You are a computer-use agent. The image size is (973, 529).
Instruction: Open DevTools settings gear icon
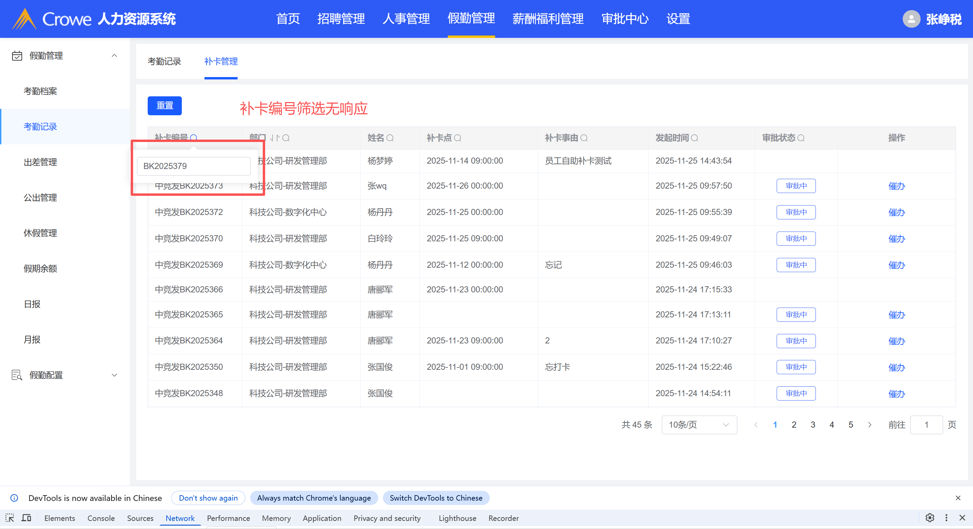click(929, 518)
